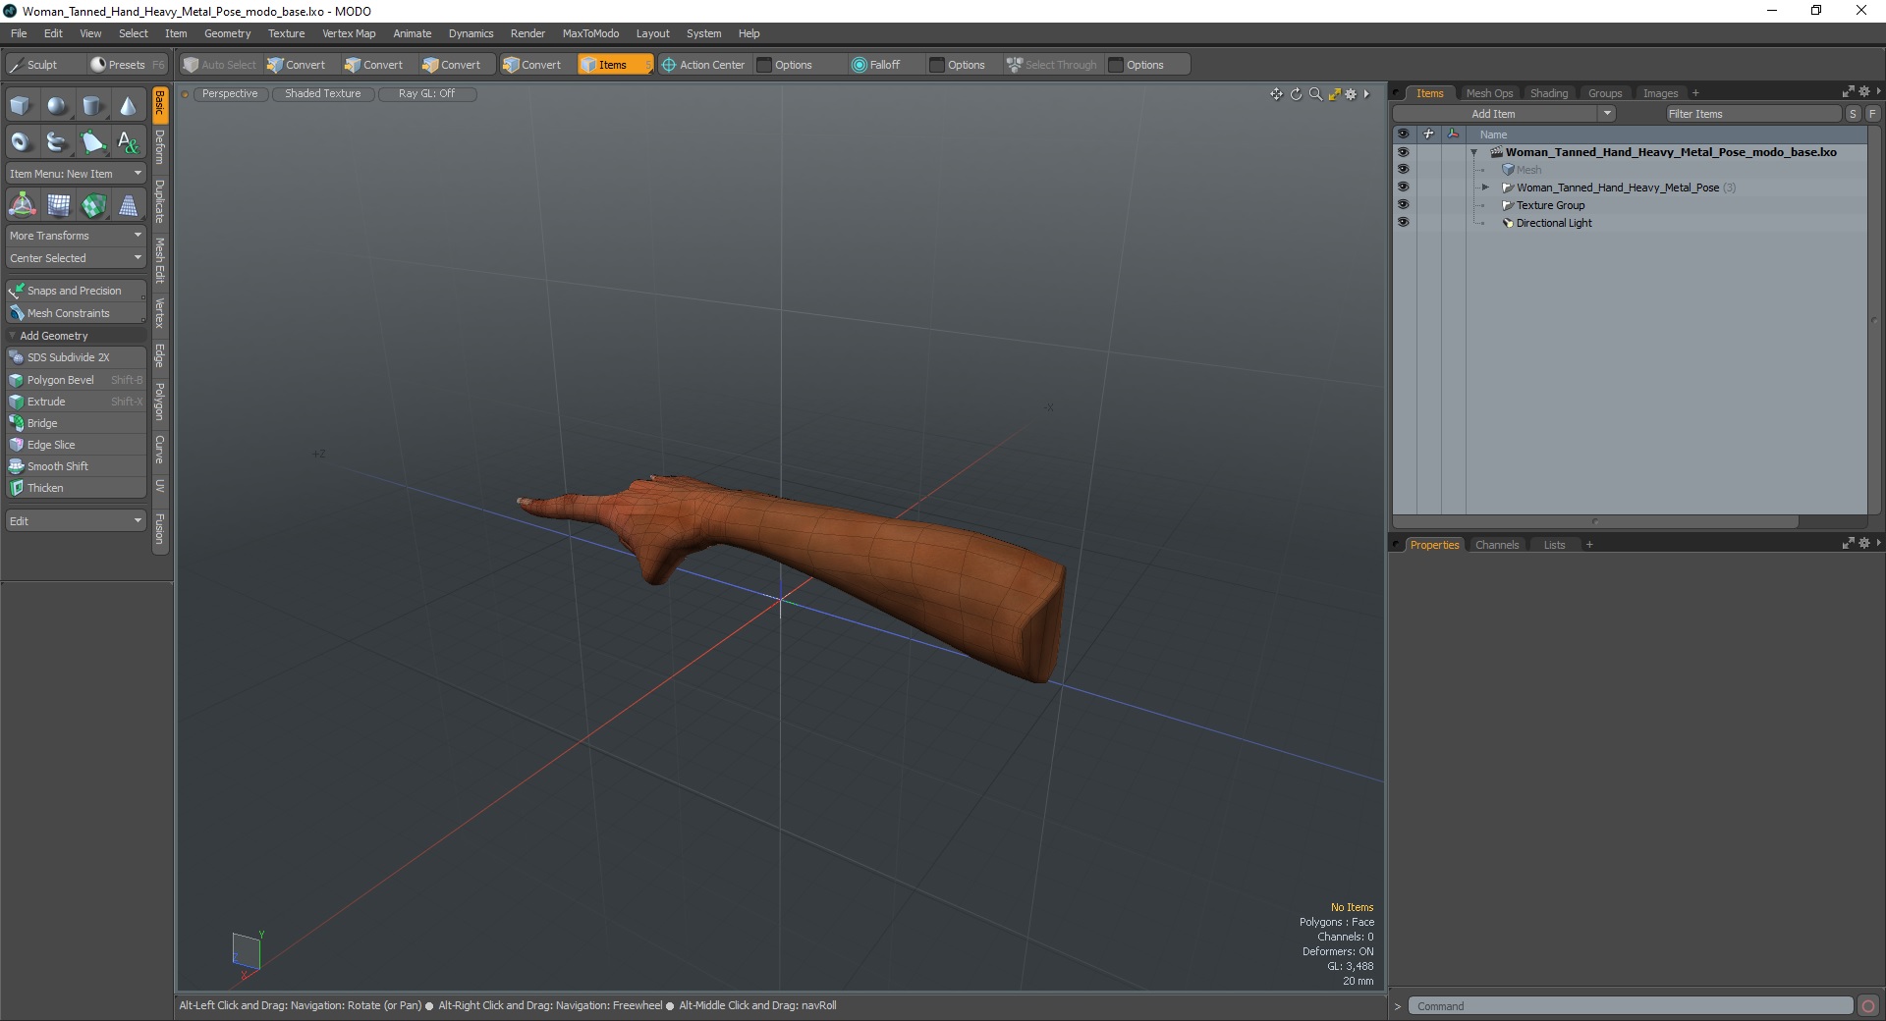Open Item Menu: New Item dropdown
Screen dimensions: 1886x1021
[76, 174]
